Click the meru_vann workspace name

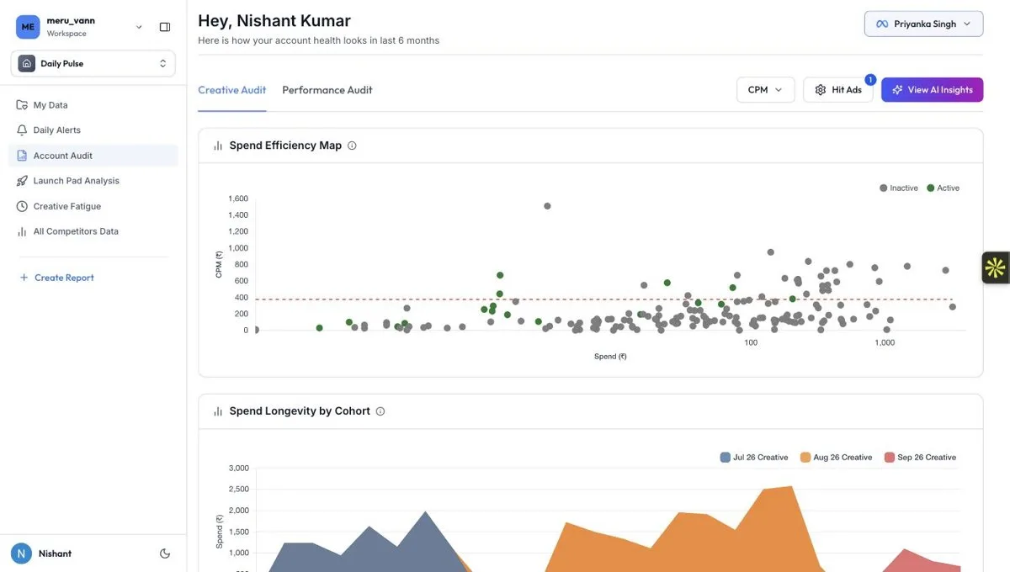(x=71, y=21)
